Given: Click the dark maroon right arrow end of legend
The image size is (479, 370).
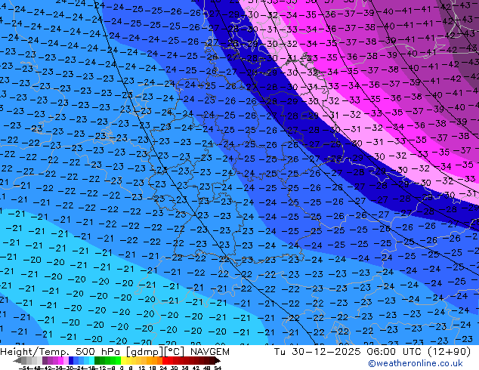Looking at the screenshot, I should click(x=217, y=360).
